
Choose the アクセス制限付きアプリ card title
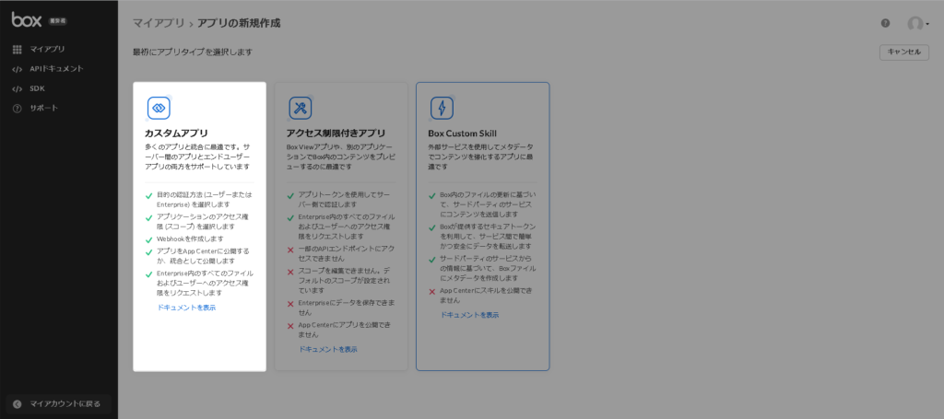pyautogui.click(x=336, y=134)
